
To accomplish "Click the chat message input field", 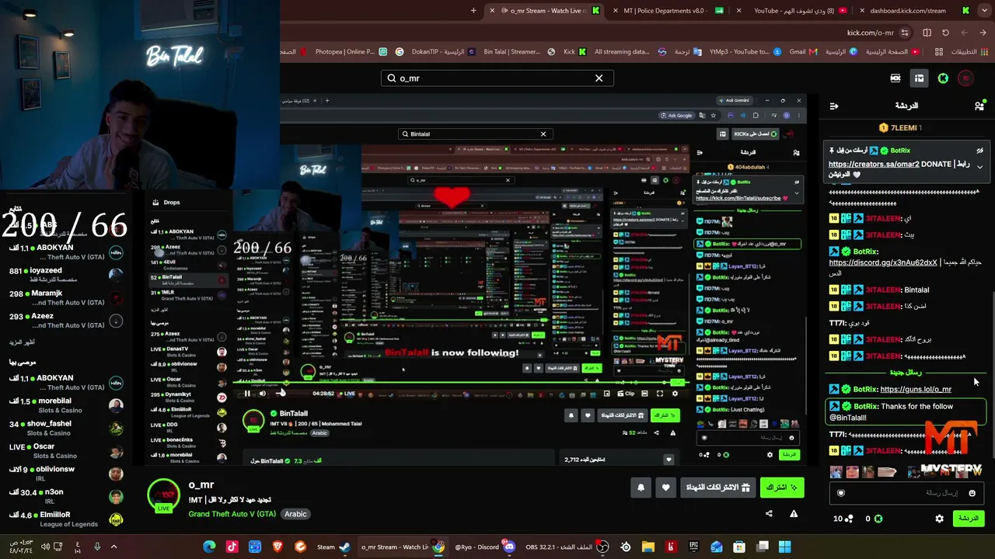I will click(x=906, y=493).
